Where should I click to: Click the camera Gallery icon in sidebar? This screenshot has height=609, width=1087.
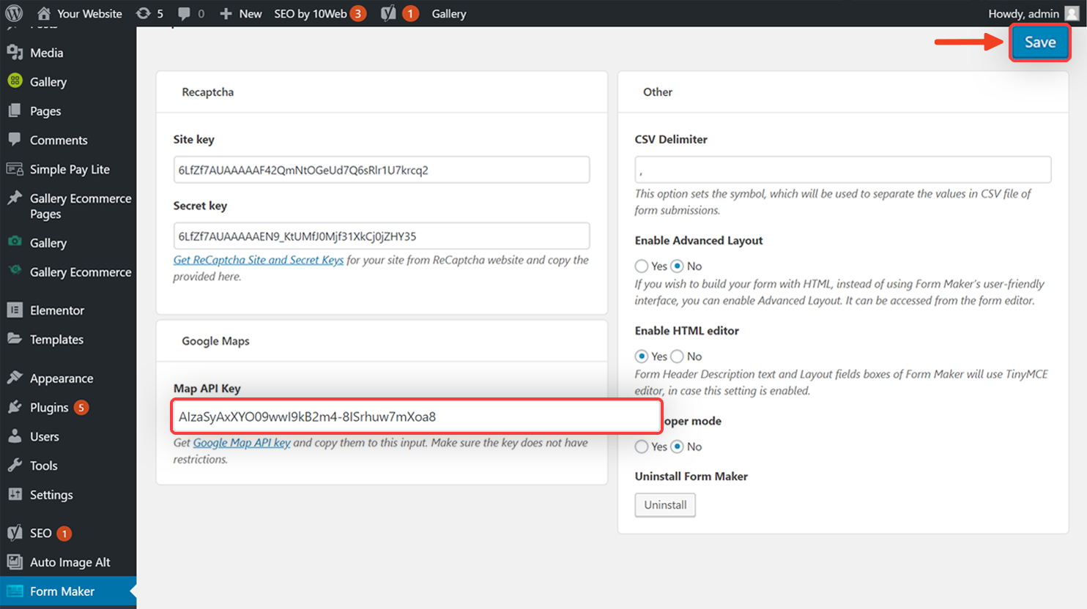15,242
